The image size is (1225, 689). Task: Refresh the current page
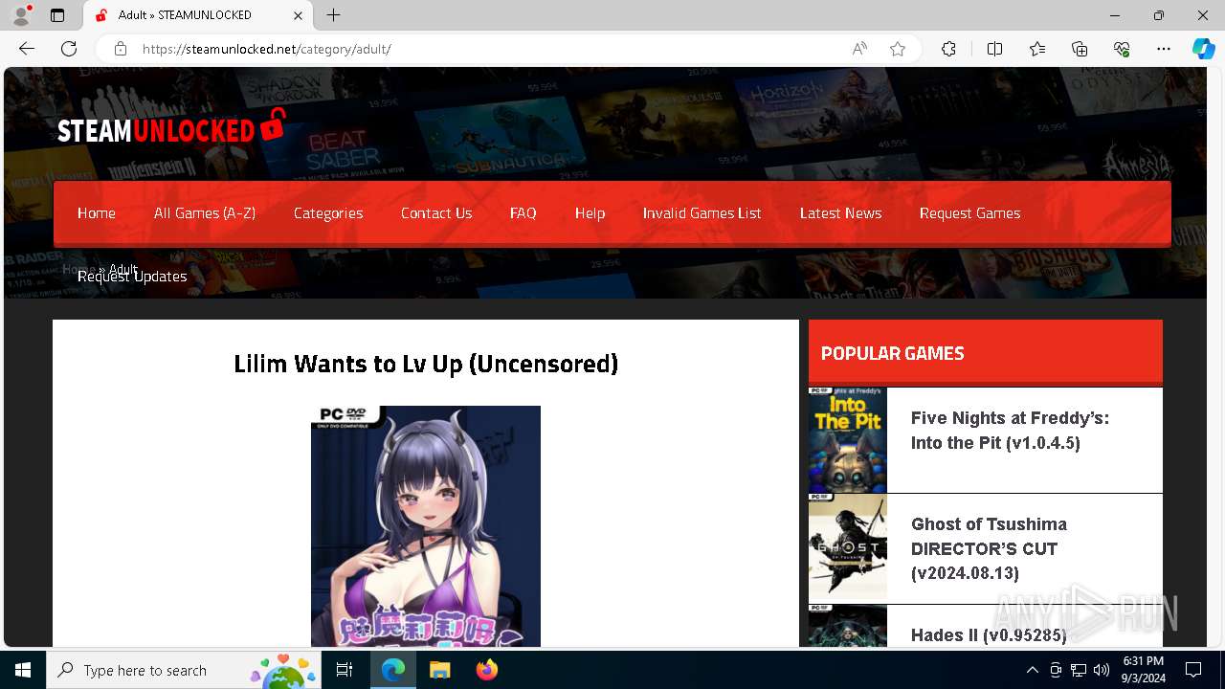[x=69, y=49]
